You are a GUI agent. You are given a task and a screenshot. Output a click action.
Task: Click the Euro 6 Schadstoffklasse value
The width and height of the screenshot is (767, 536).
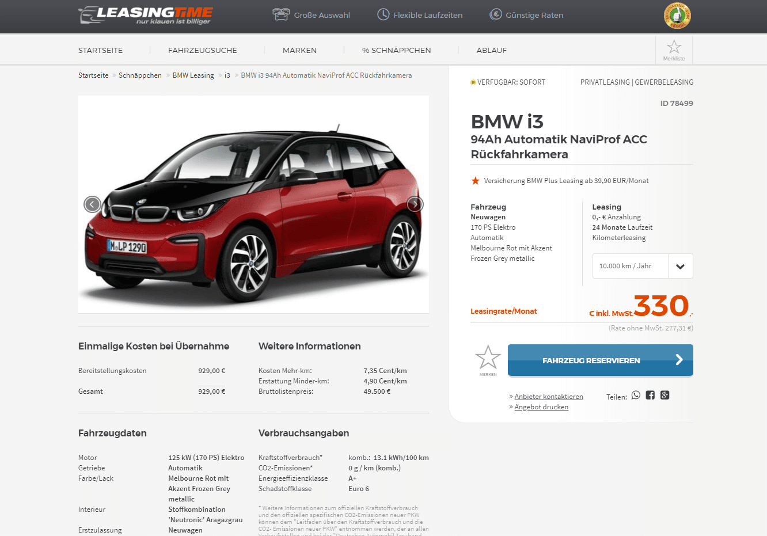(359, 489)
